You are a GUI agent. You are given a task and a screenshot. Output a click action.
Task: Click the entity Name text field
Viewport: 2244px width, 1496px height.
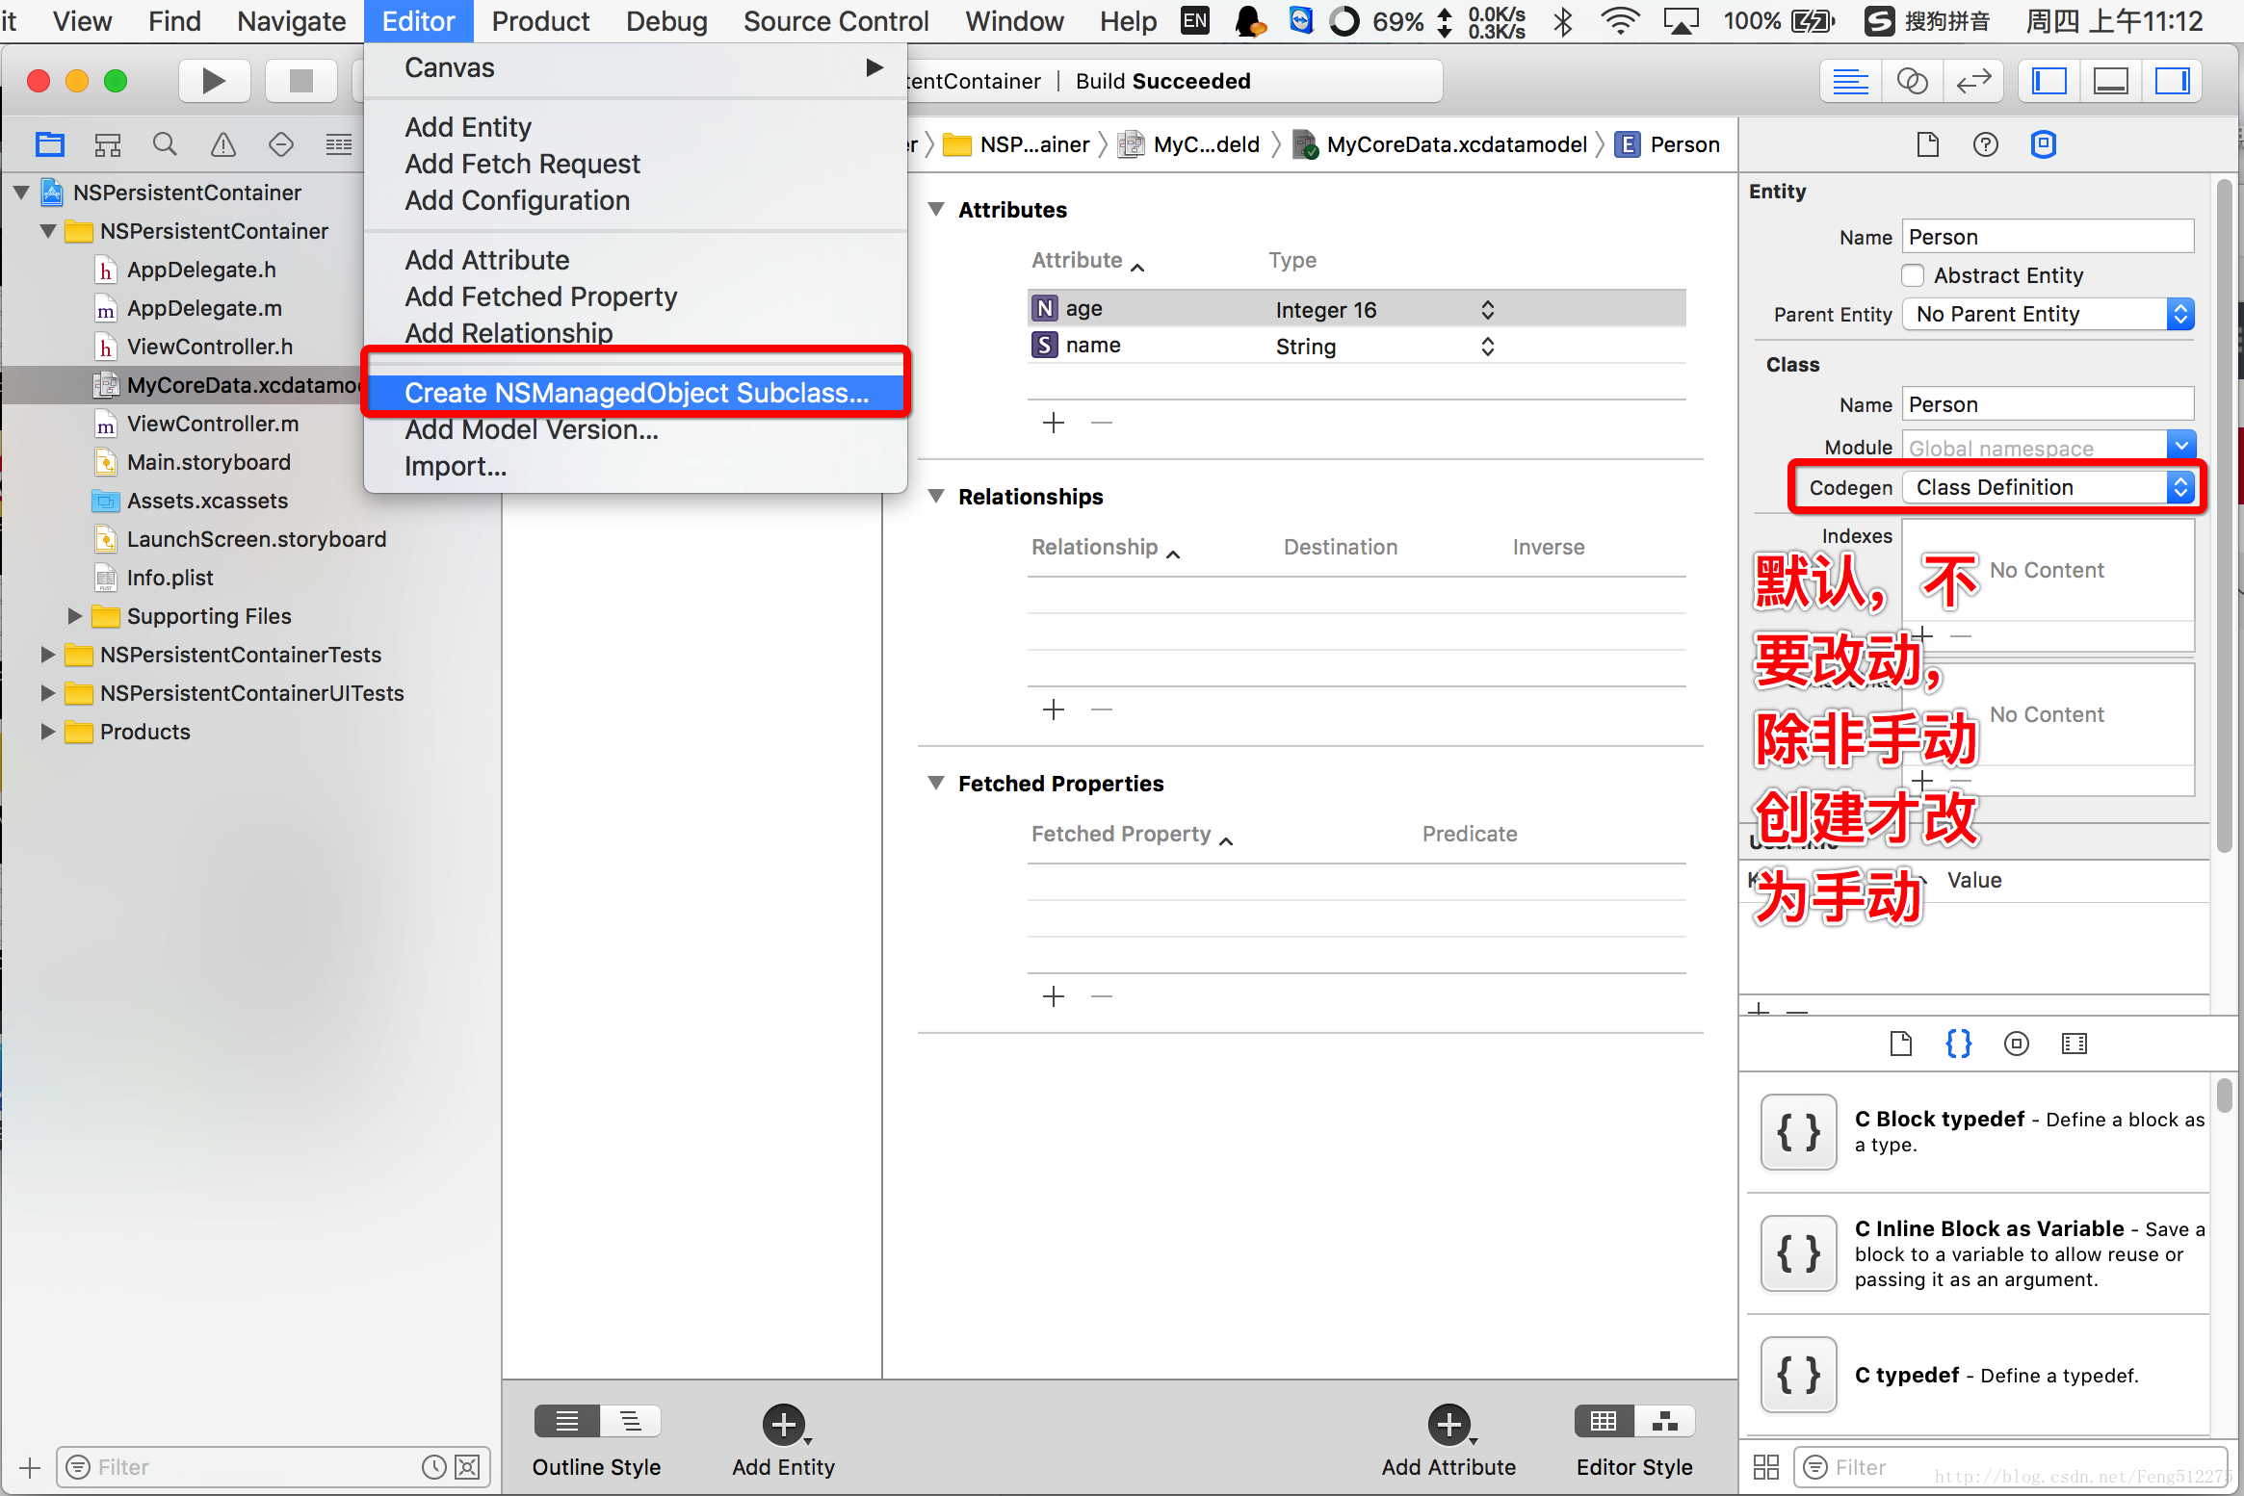tap(2048, 237)
